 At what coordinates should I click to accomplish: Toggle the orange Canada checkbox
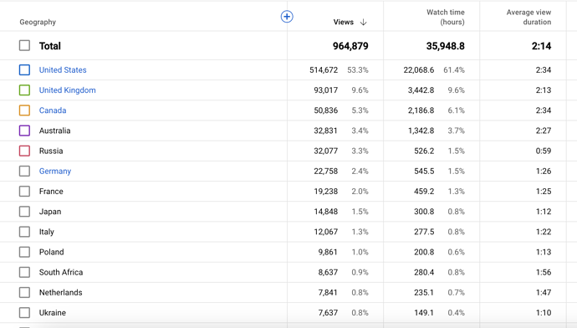coord(24,110)
